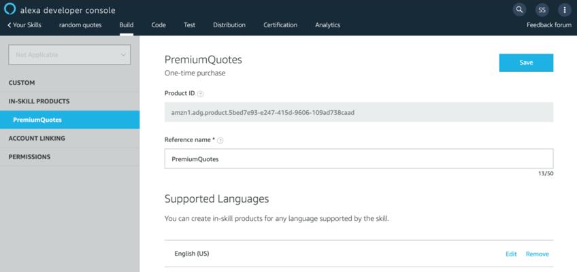This screenshot has height=272, width=577.
Task: Open the SS user account avatar
Action: (x=542, y=10)
